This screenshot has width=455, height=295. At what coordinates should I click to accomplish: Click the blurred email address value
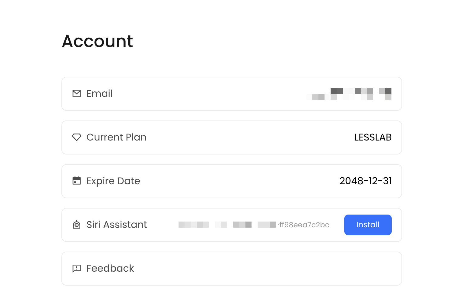pos(349,94)
